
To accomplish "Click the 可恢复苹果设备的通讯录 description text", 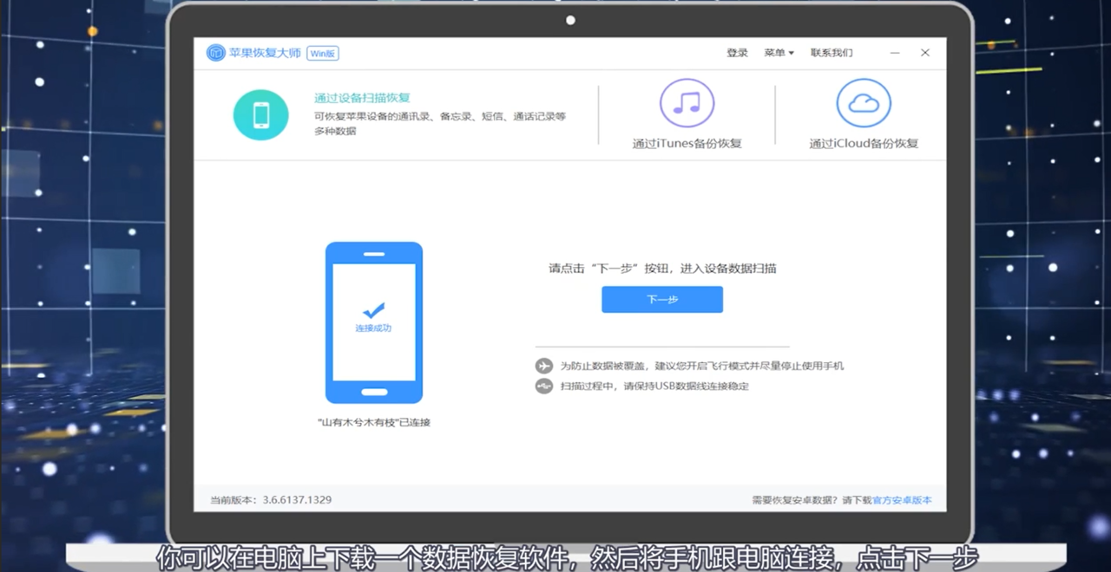I will click(x=440, y=123).
